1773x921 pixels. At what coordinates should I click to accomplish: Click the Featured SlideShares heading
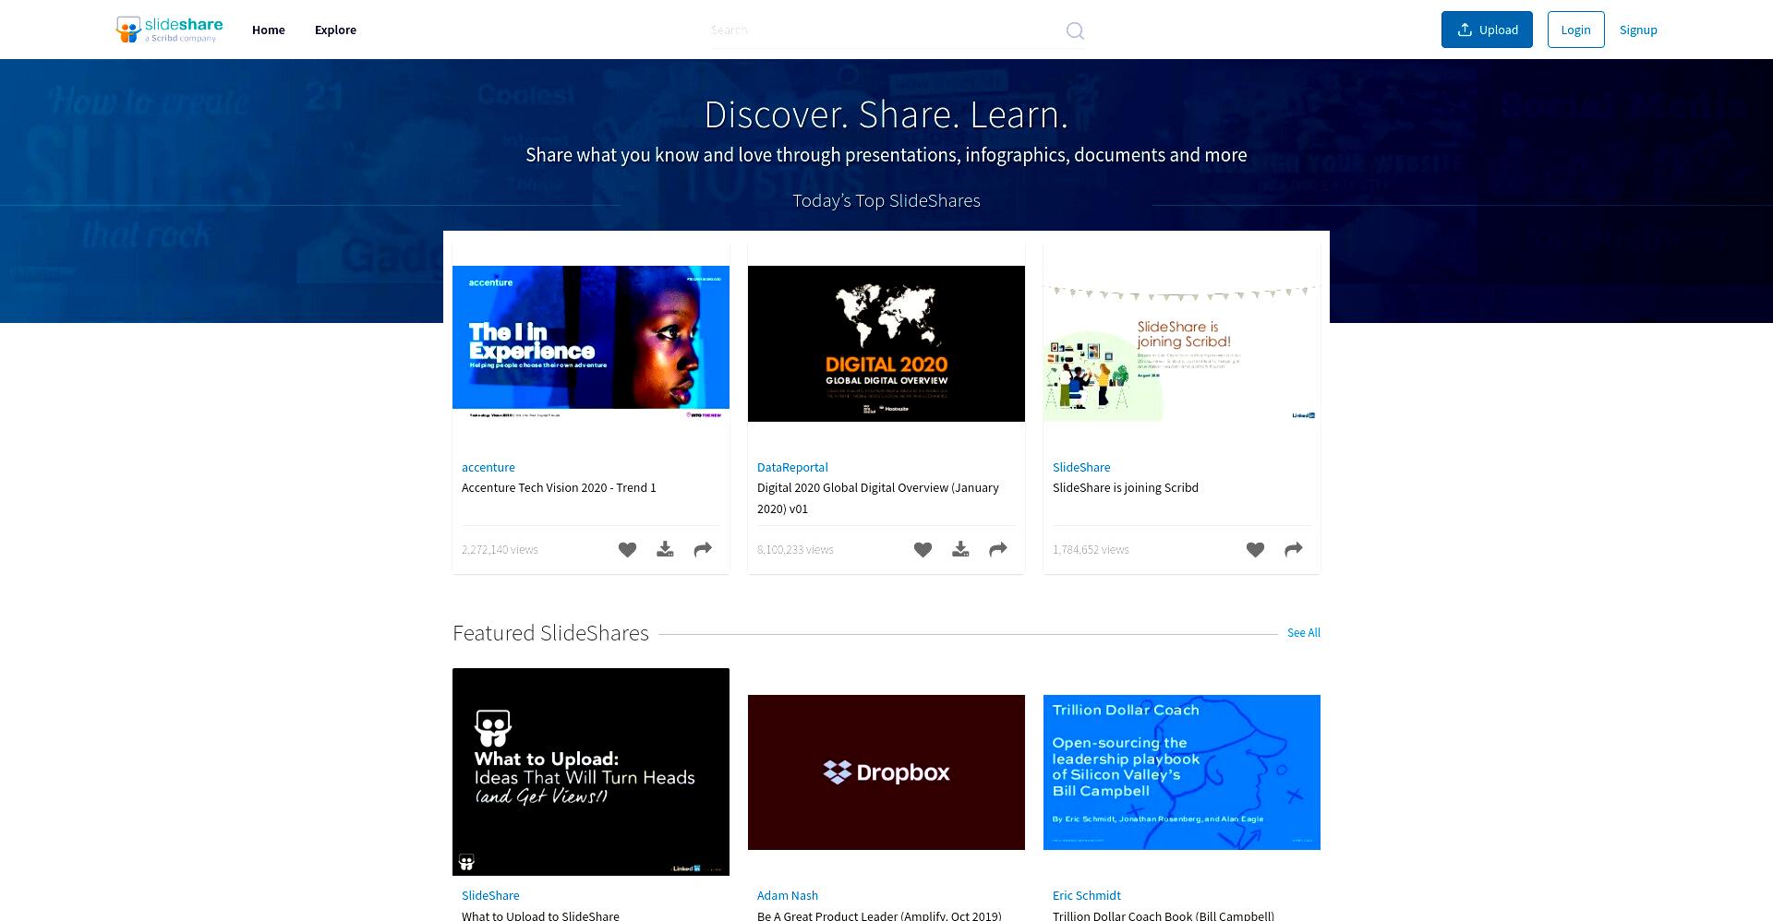pos(550,633)
